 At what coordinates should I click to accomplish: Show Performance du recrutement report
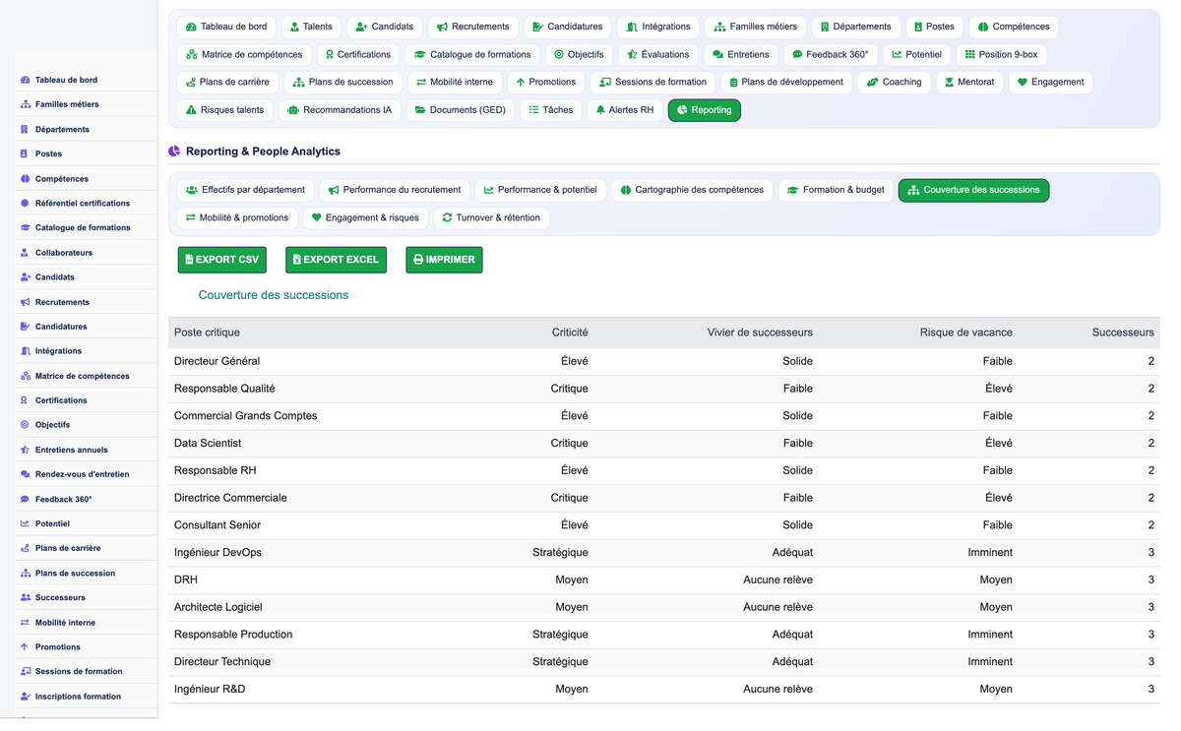pyautogui.click(x=394, y=190)
